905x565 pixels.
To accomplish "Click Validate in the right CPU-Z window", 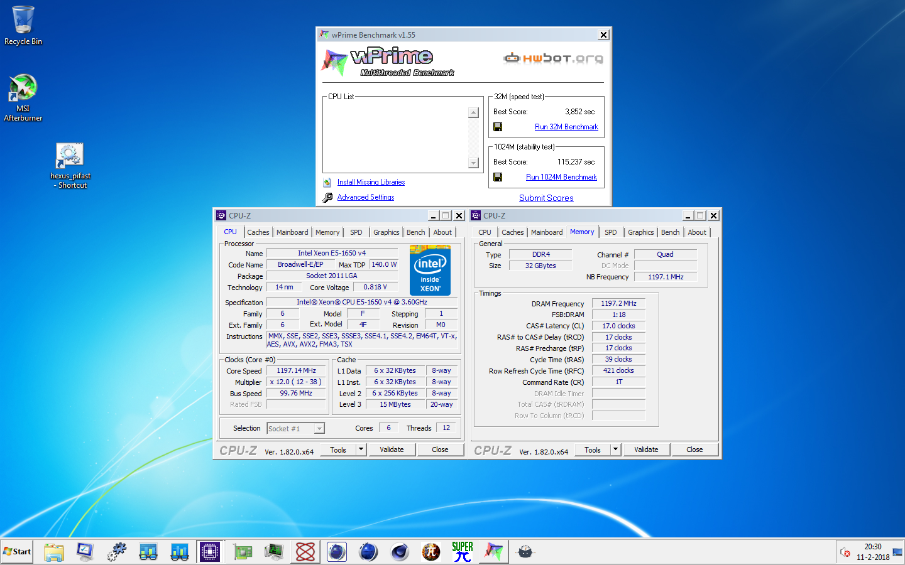I will tap(646, 449).
